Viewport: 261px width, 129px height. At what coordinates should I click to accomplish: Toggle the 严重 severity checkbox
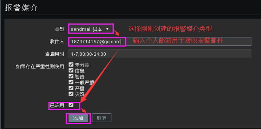click(x=71, y=88)
